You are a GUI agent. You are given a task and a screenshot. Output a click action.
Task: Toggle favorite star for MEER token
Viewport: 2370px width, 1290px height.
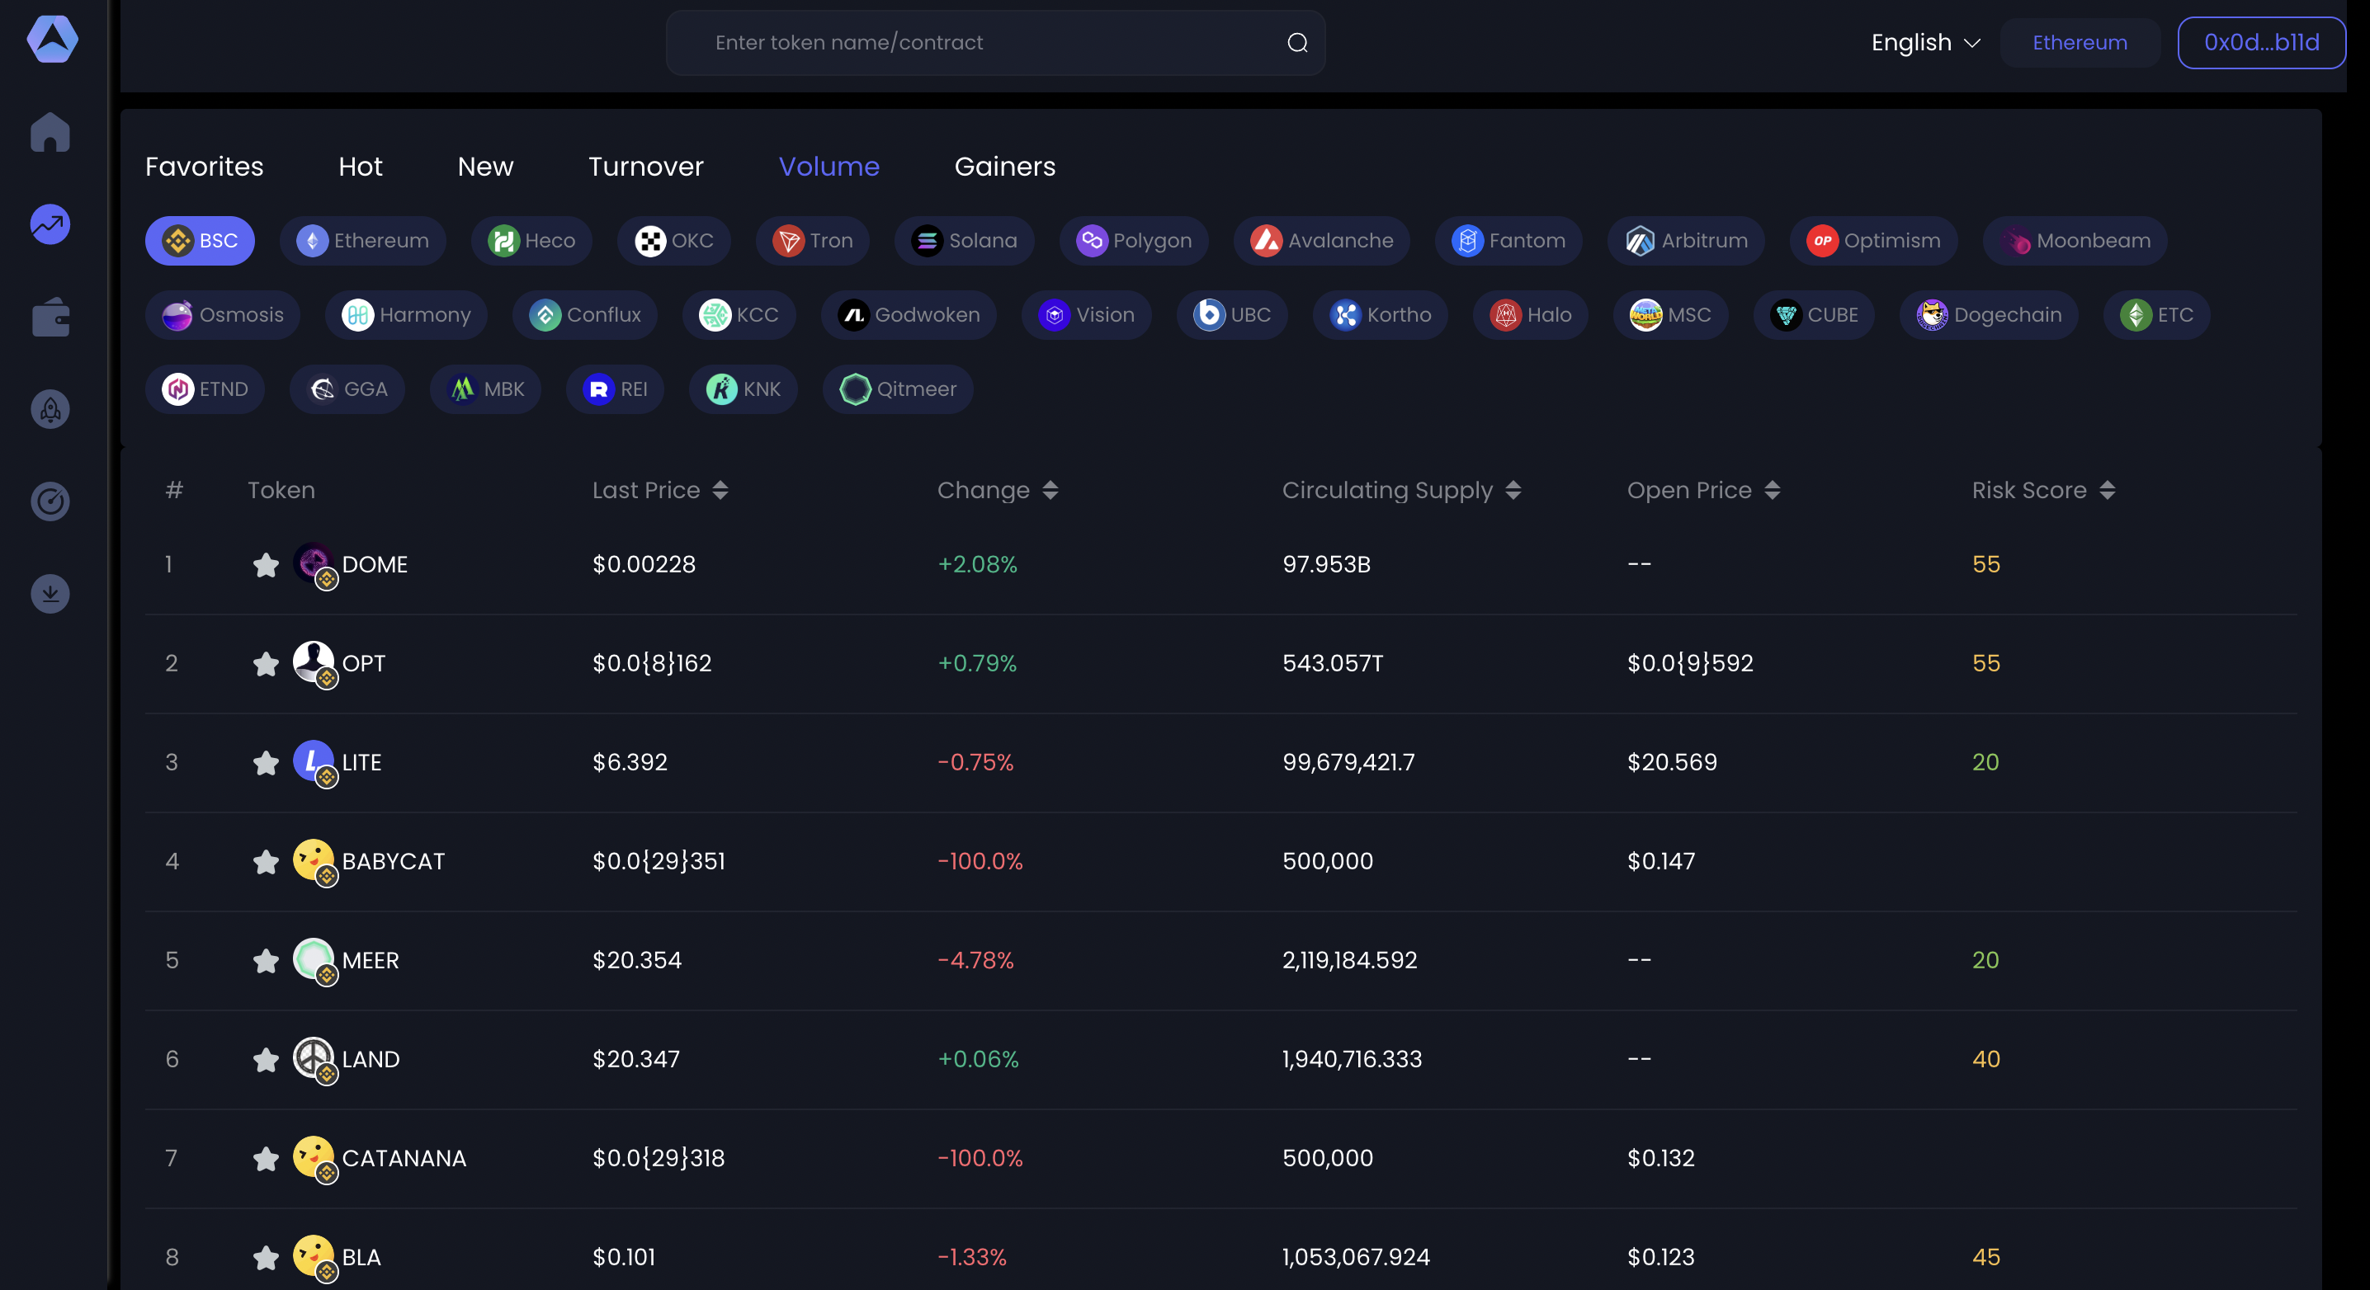tap(266, 961)
